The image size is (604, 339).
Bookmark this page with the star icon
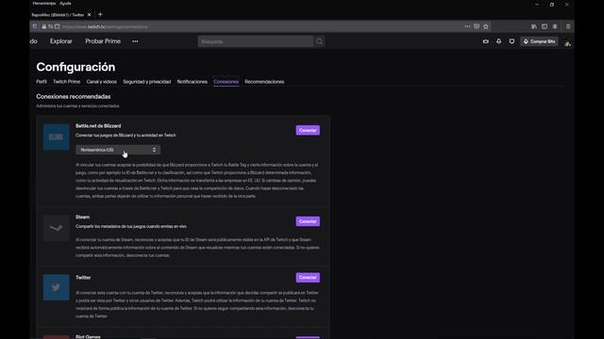tap(486, 26)
